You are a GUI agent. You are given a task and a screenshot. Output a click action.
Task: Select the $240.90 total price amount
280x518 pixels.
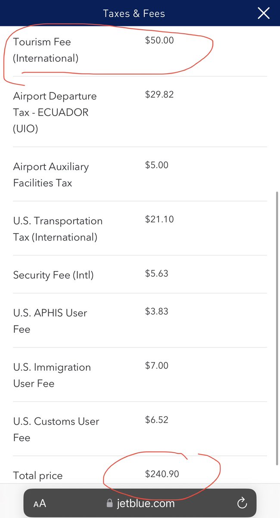162,474
